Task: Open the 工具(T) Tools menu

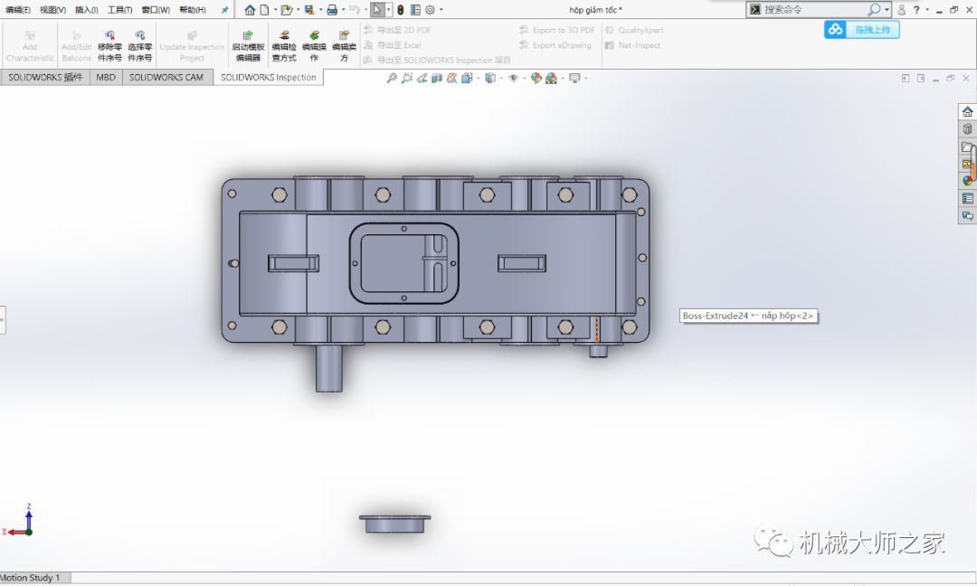Action: point(119,10)
